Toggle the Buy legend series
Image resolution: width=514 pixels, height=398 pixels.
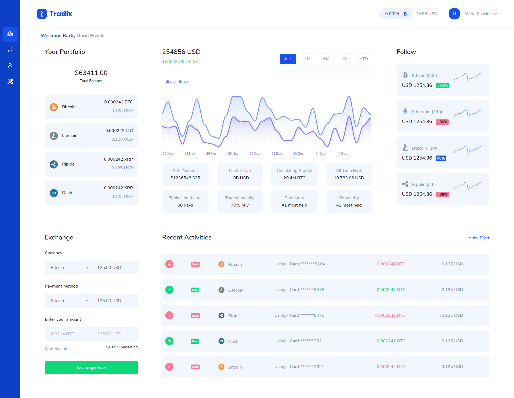pos(171,82)
